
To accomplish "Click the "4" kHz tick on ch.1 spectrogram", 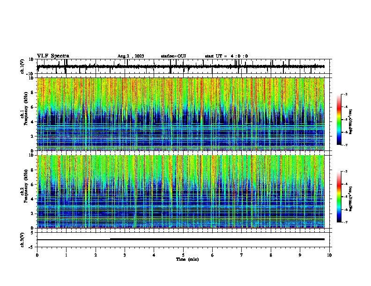I will pos(32,122).
